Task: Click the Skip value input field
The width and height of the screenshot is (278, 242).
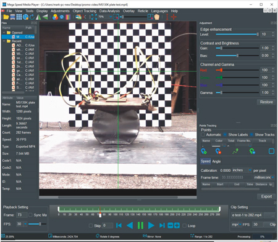Action: click(107, 225)
